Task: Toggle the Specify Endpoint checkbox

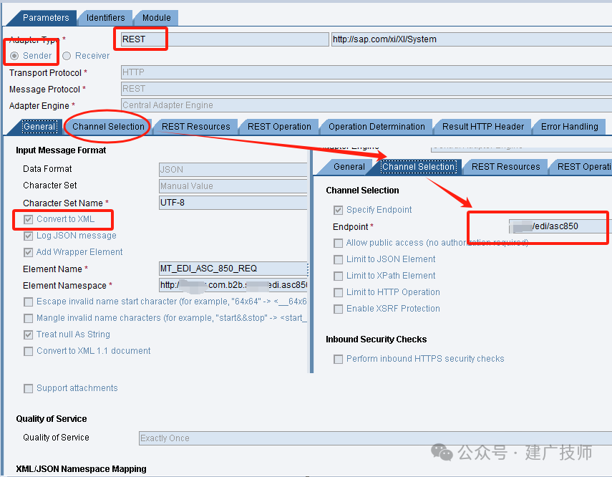Action: point(338,210)
